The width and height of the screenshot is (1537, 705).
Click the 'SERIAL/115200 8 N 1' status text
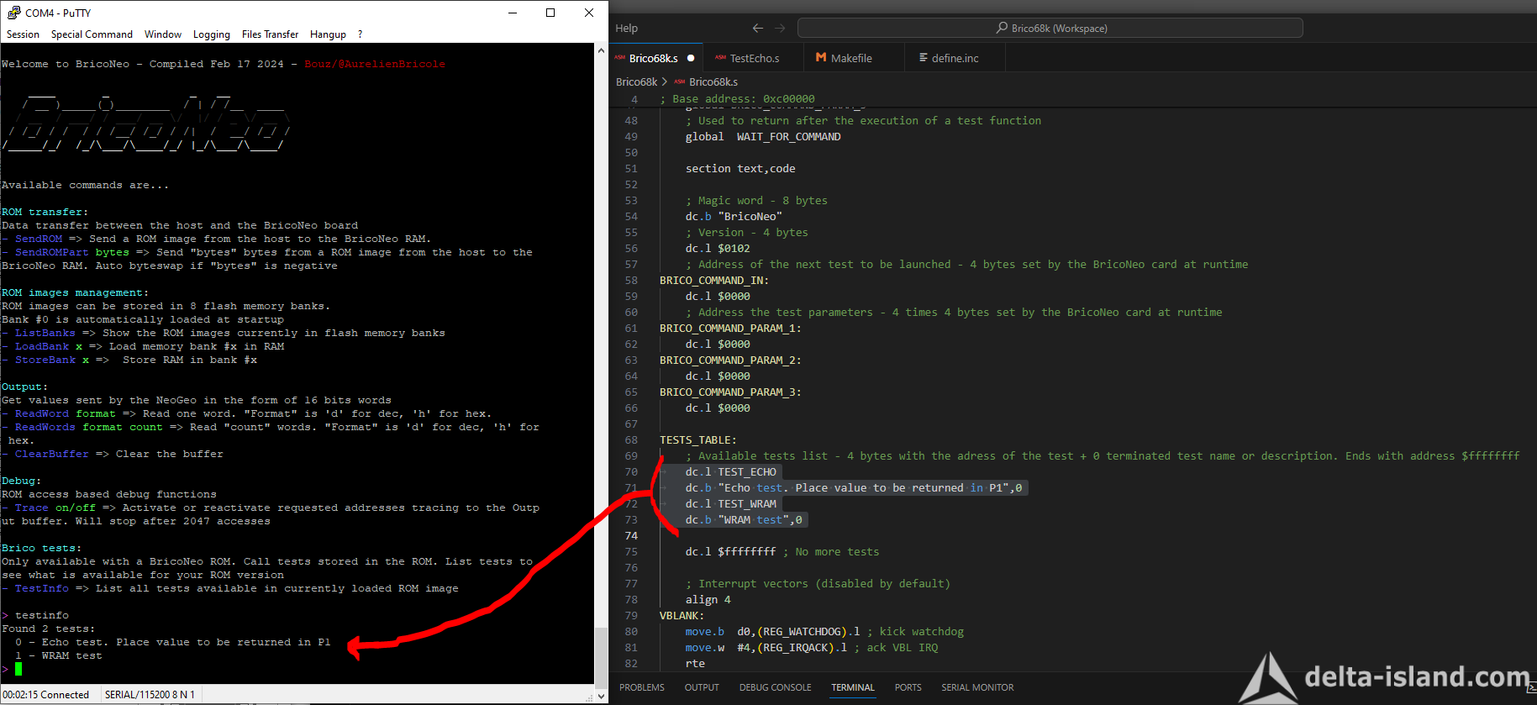[x=149, y=695]
